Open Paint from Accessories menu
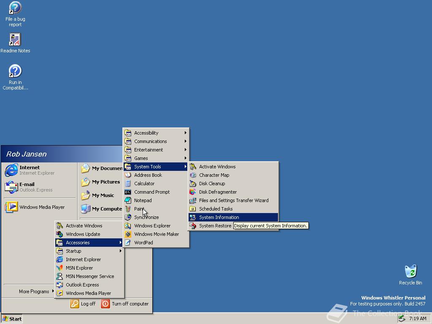The height and width of the screenshot is (324, 432). tap(155, 209)
